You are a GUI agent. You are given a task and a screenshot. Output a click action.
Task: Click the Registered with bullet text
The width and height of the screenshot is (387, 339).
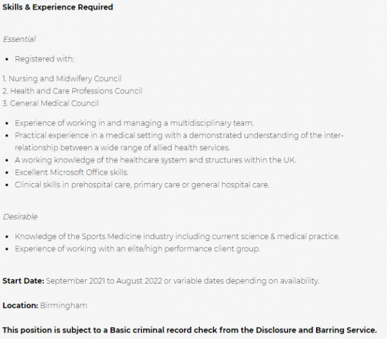pyautogui.click(x=45, y=59)
